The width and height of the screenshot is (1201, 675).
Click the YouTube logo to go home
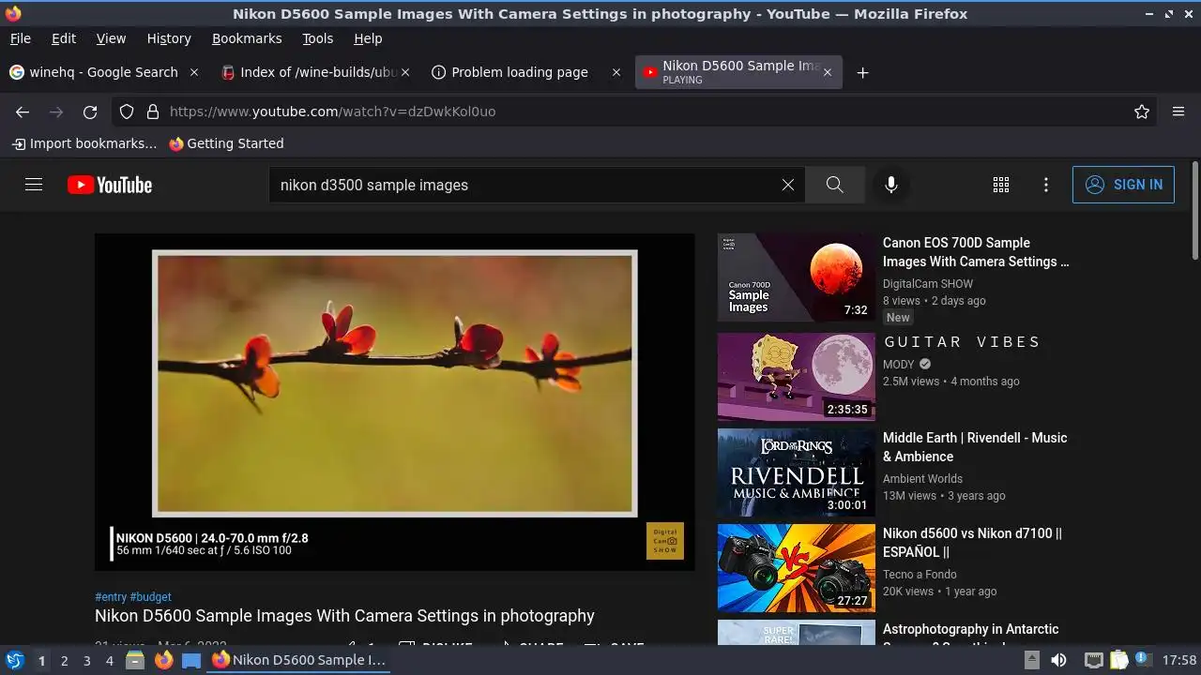(110, 185)
